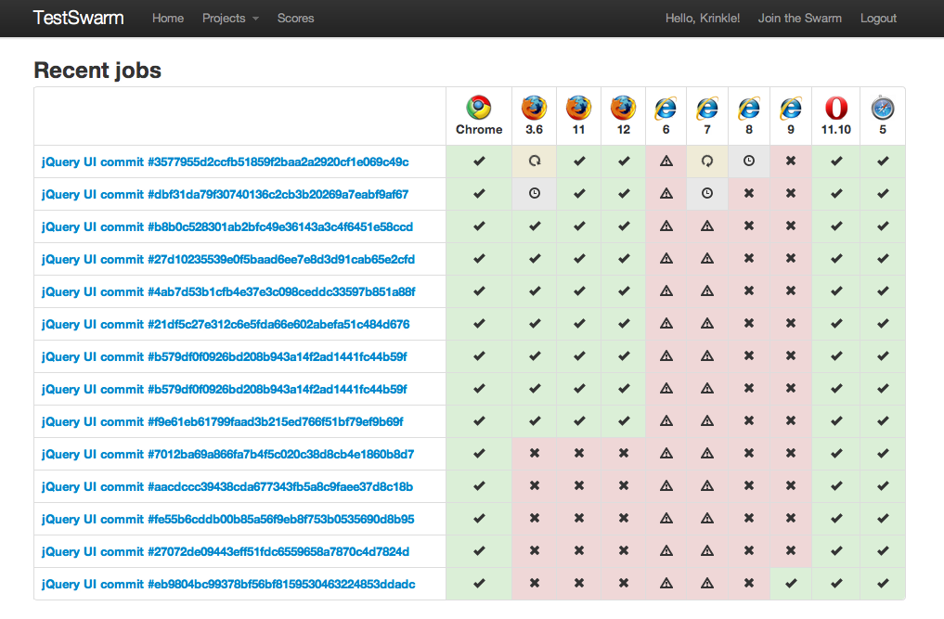Open jQuery UI commit #3577955d2ccfb job
The height and width of the screenshot is (619, 944).
[x=226, y=162]
